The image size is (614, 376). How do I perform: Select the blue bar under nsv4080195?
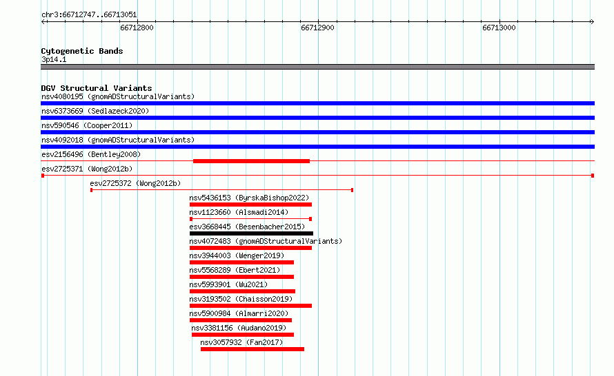[x=317, y=103]
